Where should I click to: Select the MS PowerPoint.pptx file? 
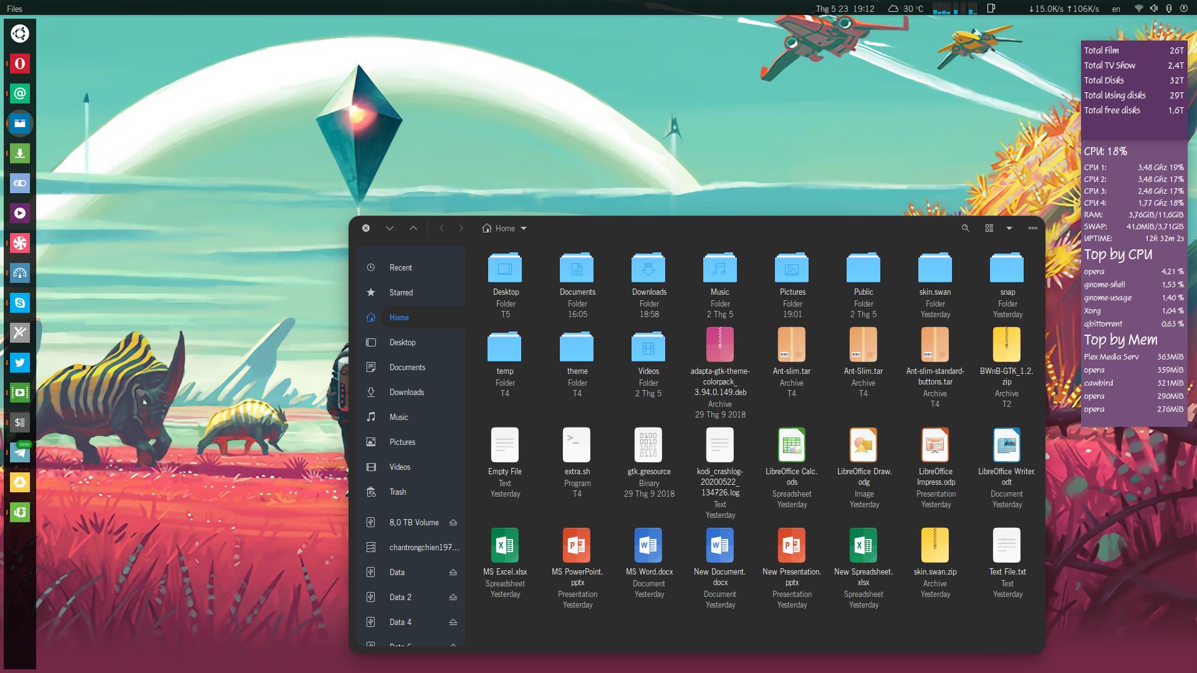pos(577,545)
